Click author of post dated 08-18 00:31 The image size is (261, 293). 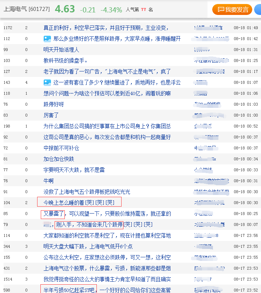point(211,181)
